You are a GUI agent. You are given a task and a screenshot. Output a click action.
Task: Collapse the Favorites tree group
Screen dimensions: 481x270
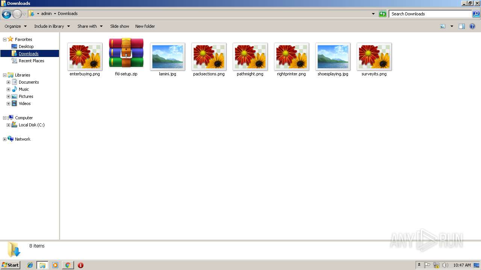click(x=5, y=39)
